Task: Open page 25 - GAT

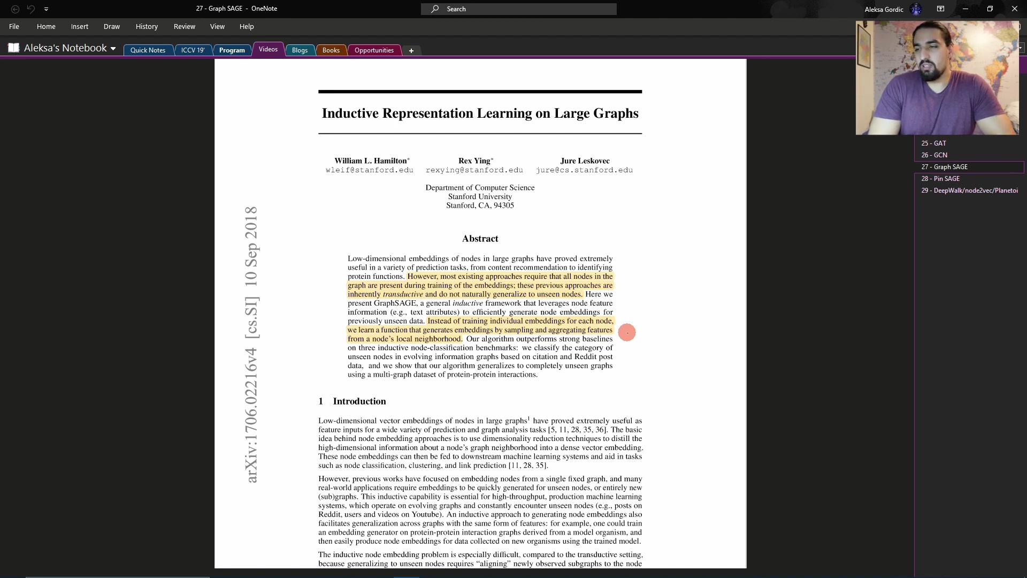Action: click(x=933, y=143)
